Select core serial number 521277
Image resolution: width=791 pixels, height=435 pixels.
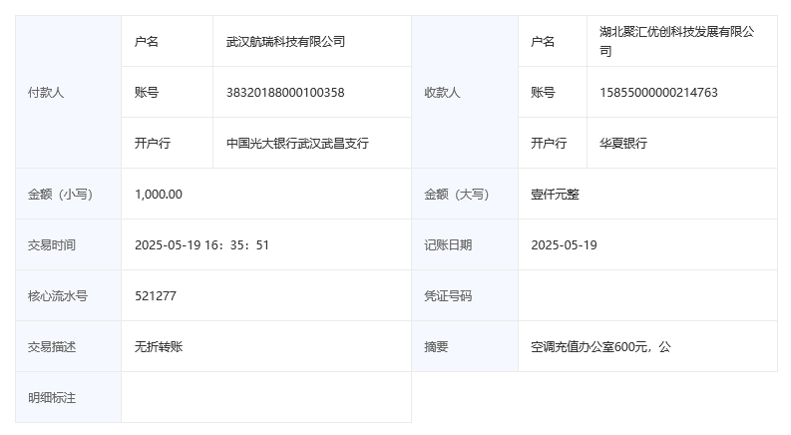tap(156, 296)
